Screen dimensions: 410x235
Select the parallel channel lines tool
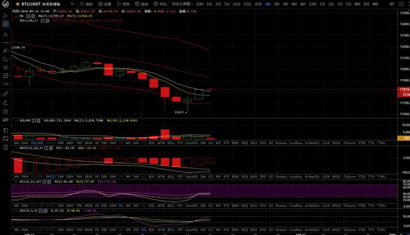click(x=6, y=51)
